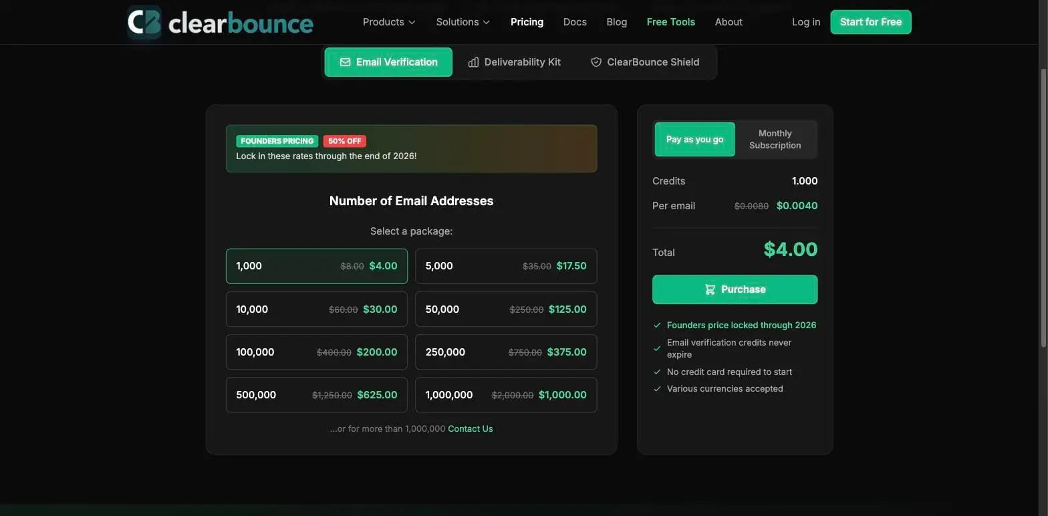Click the Purchase button

click(735, 289)
